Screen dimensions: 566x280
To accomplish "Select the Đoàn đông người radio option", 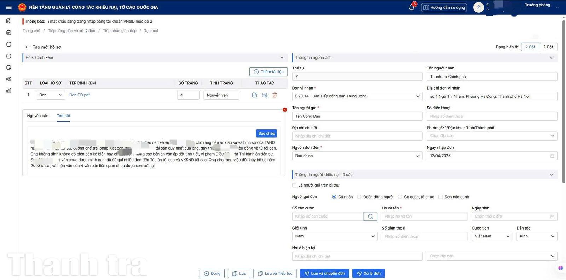I will [x=359, y=197].
